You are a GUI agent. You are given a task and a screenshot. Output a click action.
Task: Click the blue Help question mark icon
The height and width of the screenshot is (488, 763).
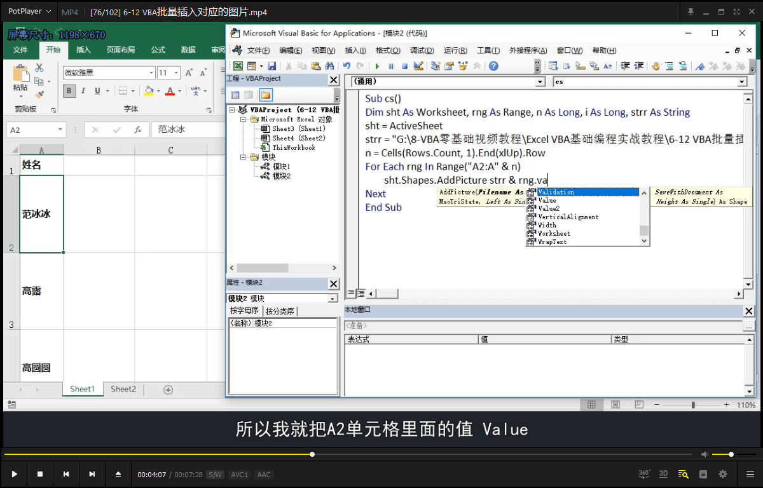(493, 65)
